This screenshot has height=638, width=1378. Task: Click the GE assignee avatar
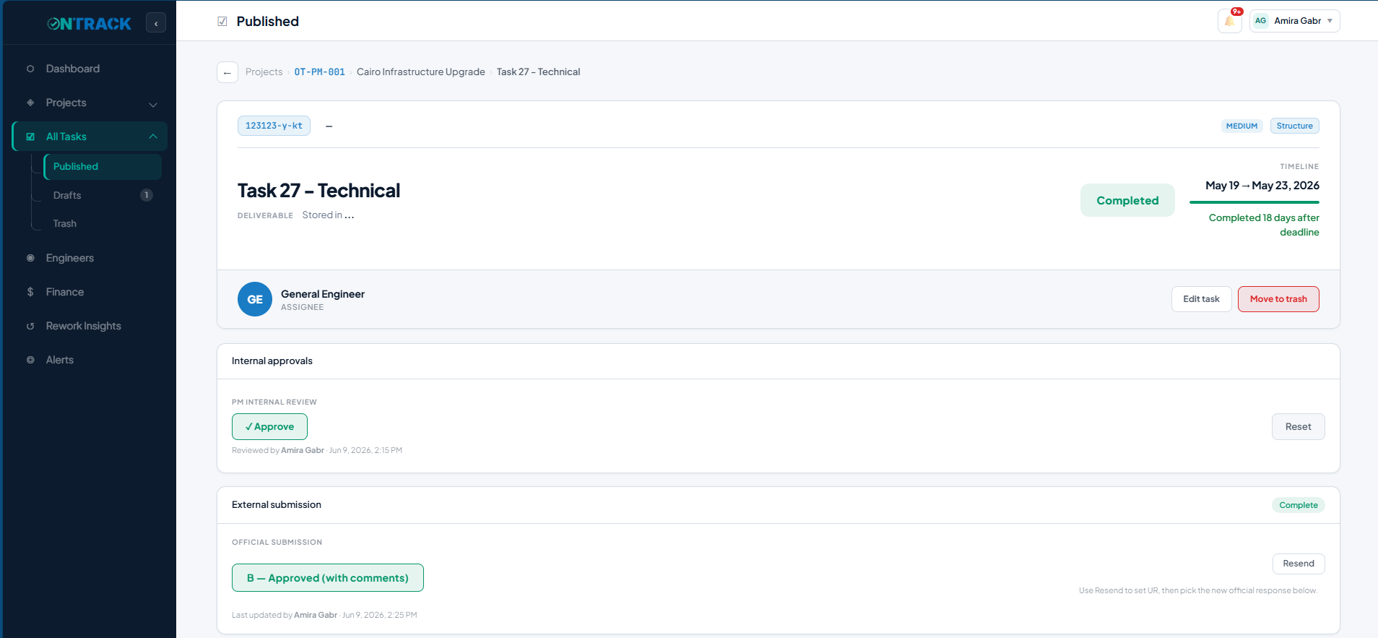[255, 299]
